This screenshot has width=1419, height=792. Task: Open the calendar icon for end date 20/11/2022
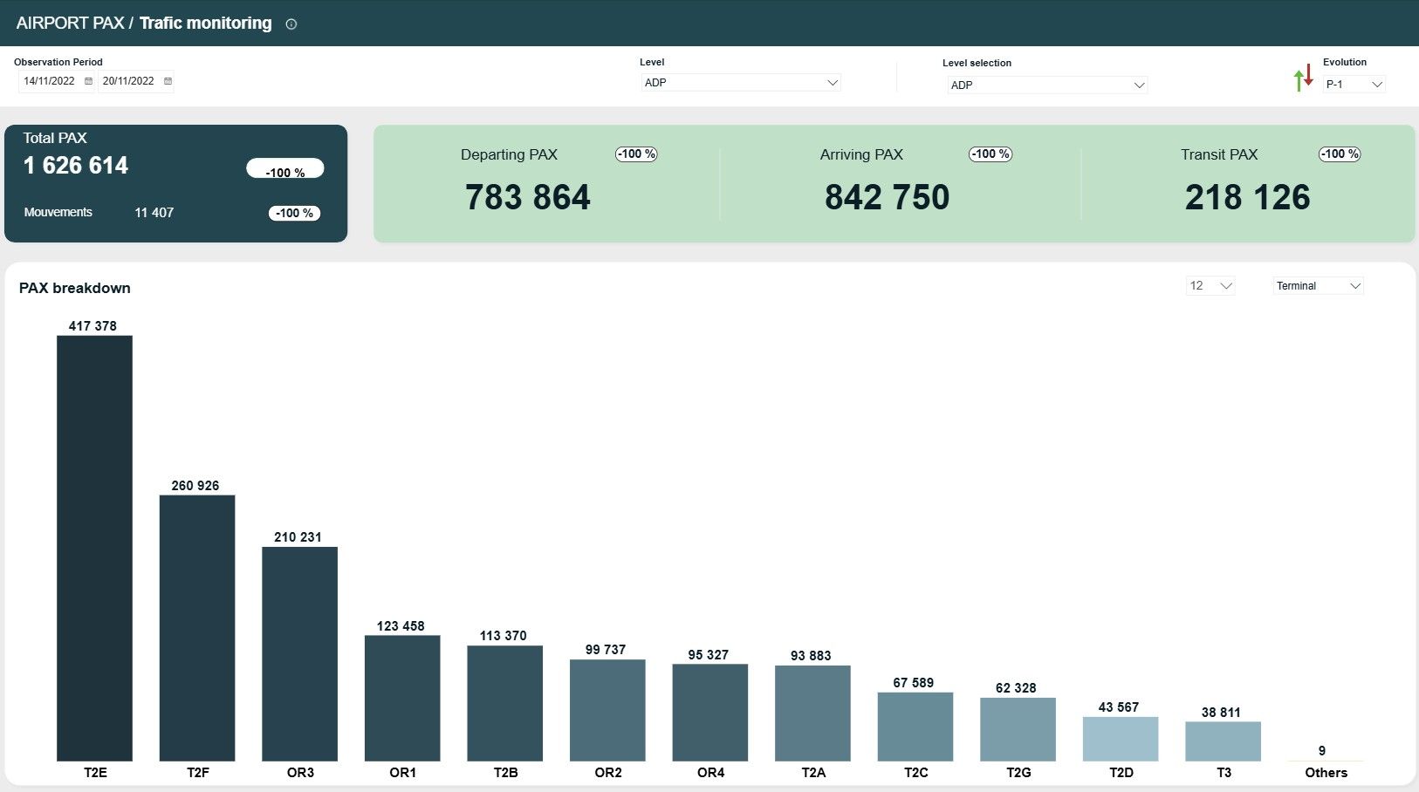[168, 81]
